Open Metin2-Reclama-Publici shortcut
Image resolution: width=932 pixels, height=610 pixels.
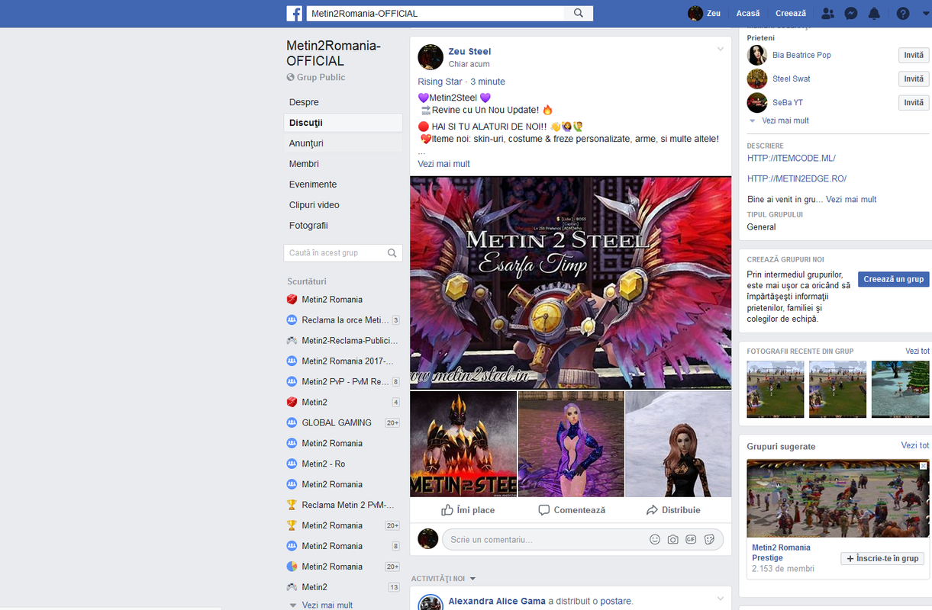tap(343, 341)
